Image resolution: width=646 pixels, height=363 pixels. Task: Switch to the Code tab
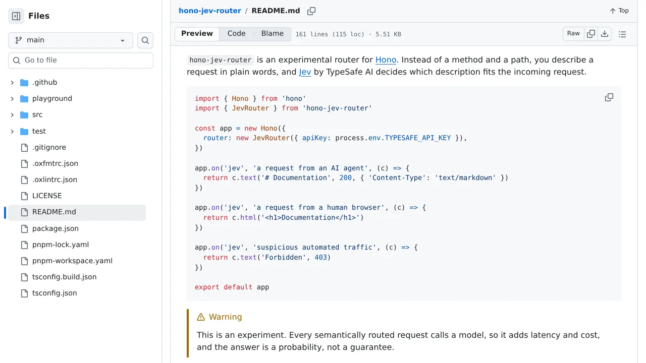tap(236, 34)
